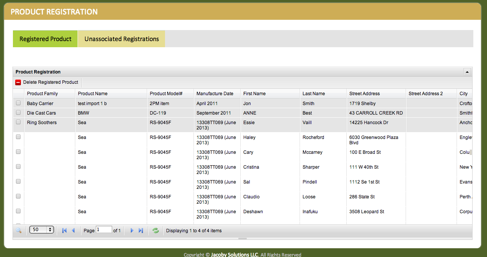Click the 'test import 1 b' cell
Viewport: 487px width, 257px height.
[111, 104]
